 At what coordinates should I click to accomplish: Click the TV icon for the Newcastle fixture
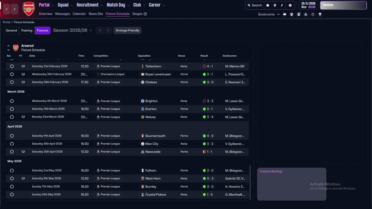coord(23,152)
